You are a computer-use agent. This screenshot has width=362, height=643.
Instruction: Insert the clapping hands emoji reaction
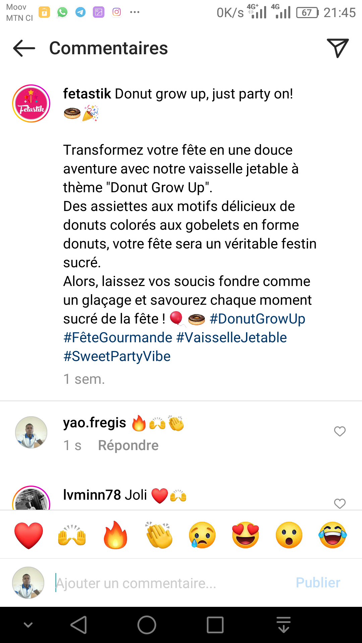coord(159,535)
